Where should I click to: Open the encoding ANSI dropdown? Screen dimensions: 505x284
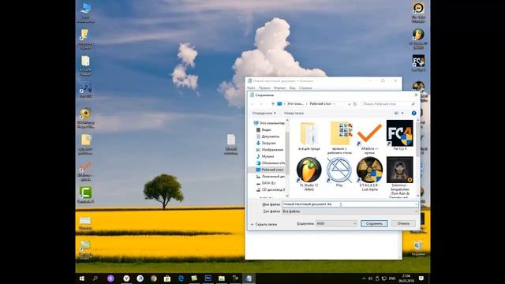point(336,223)
